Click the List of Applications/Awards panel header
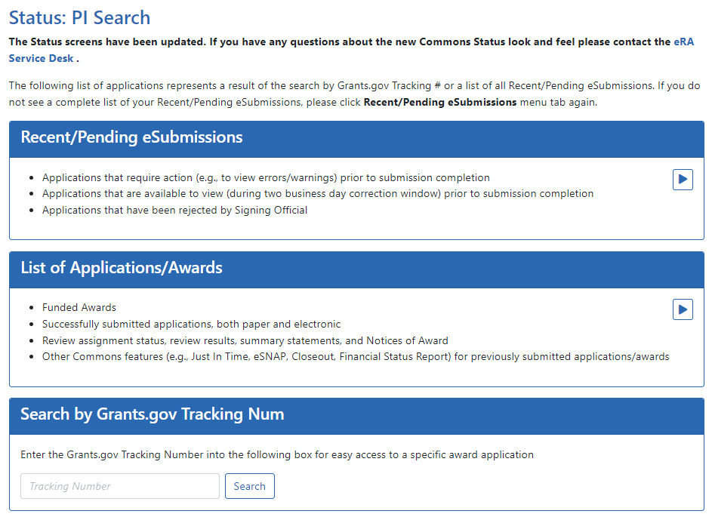Screen dimensions: 712x517 click(122, 268)
